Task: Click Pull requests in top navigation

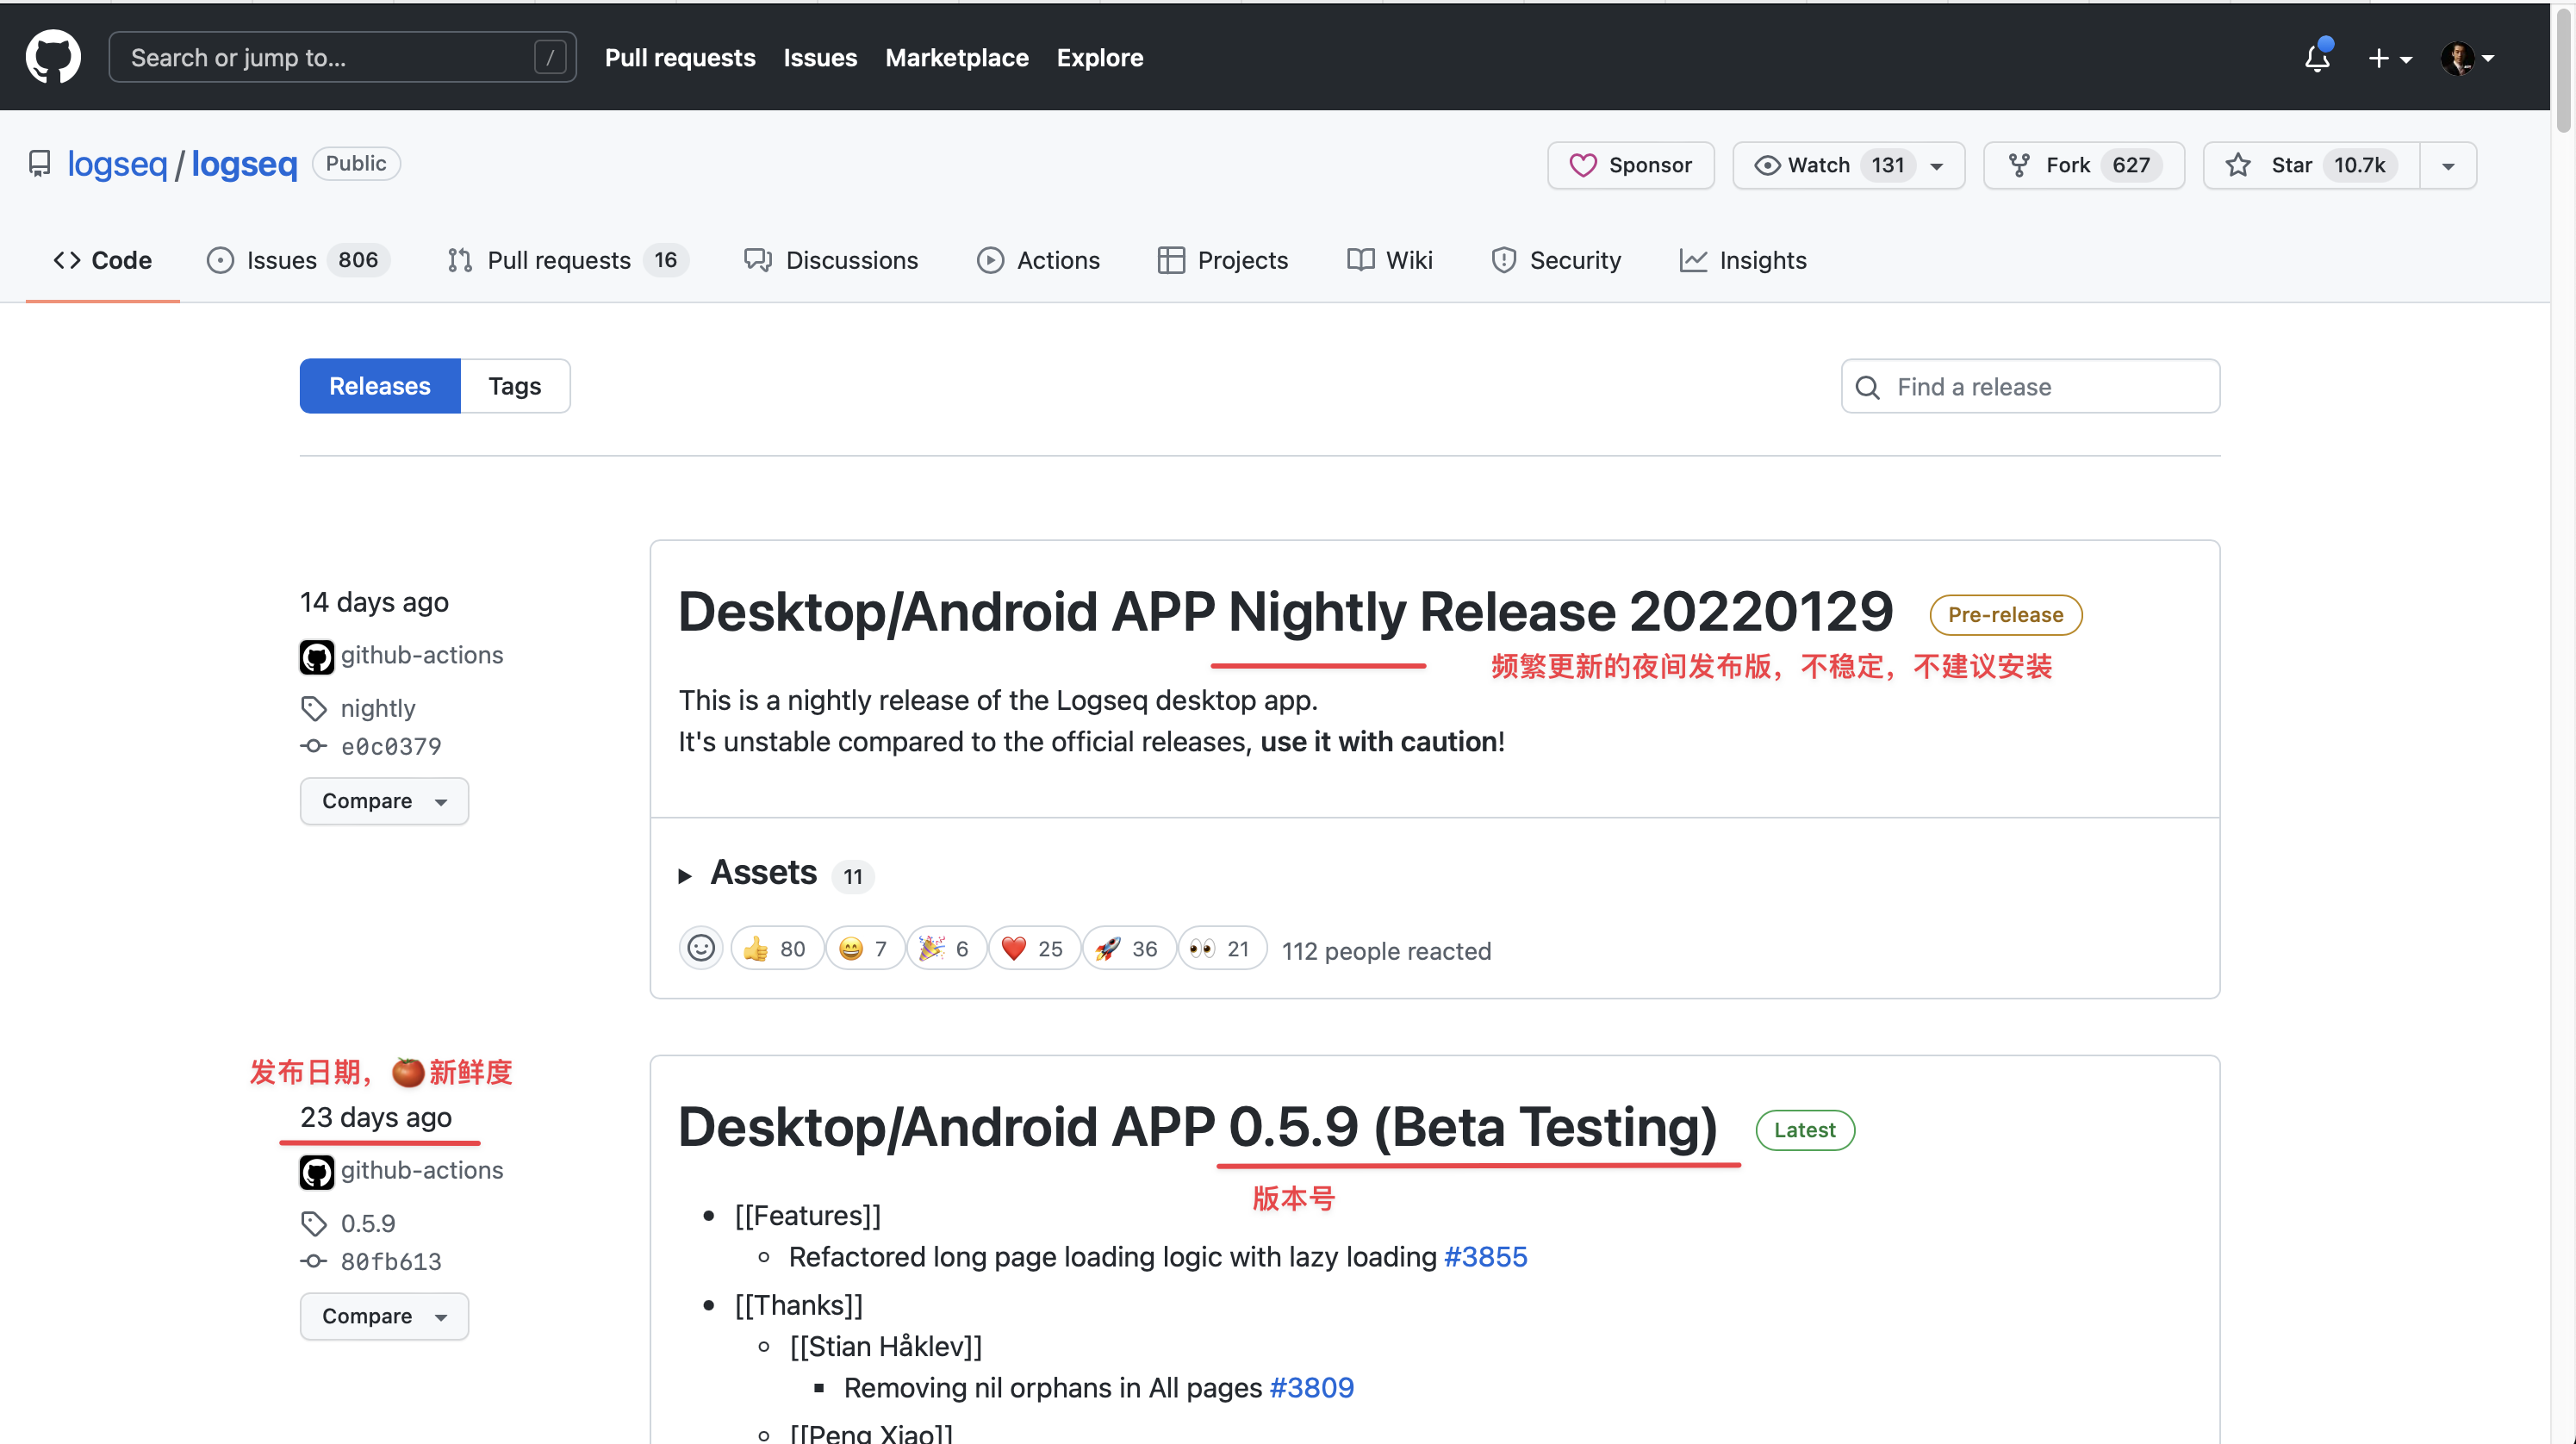Action: coord(680,58)
